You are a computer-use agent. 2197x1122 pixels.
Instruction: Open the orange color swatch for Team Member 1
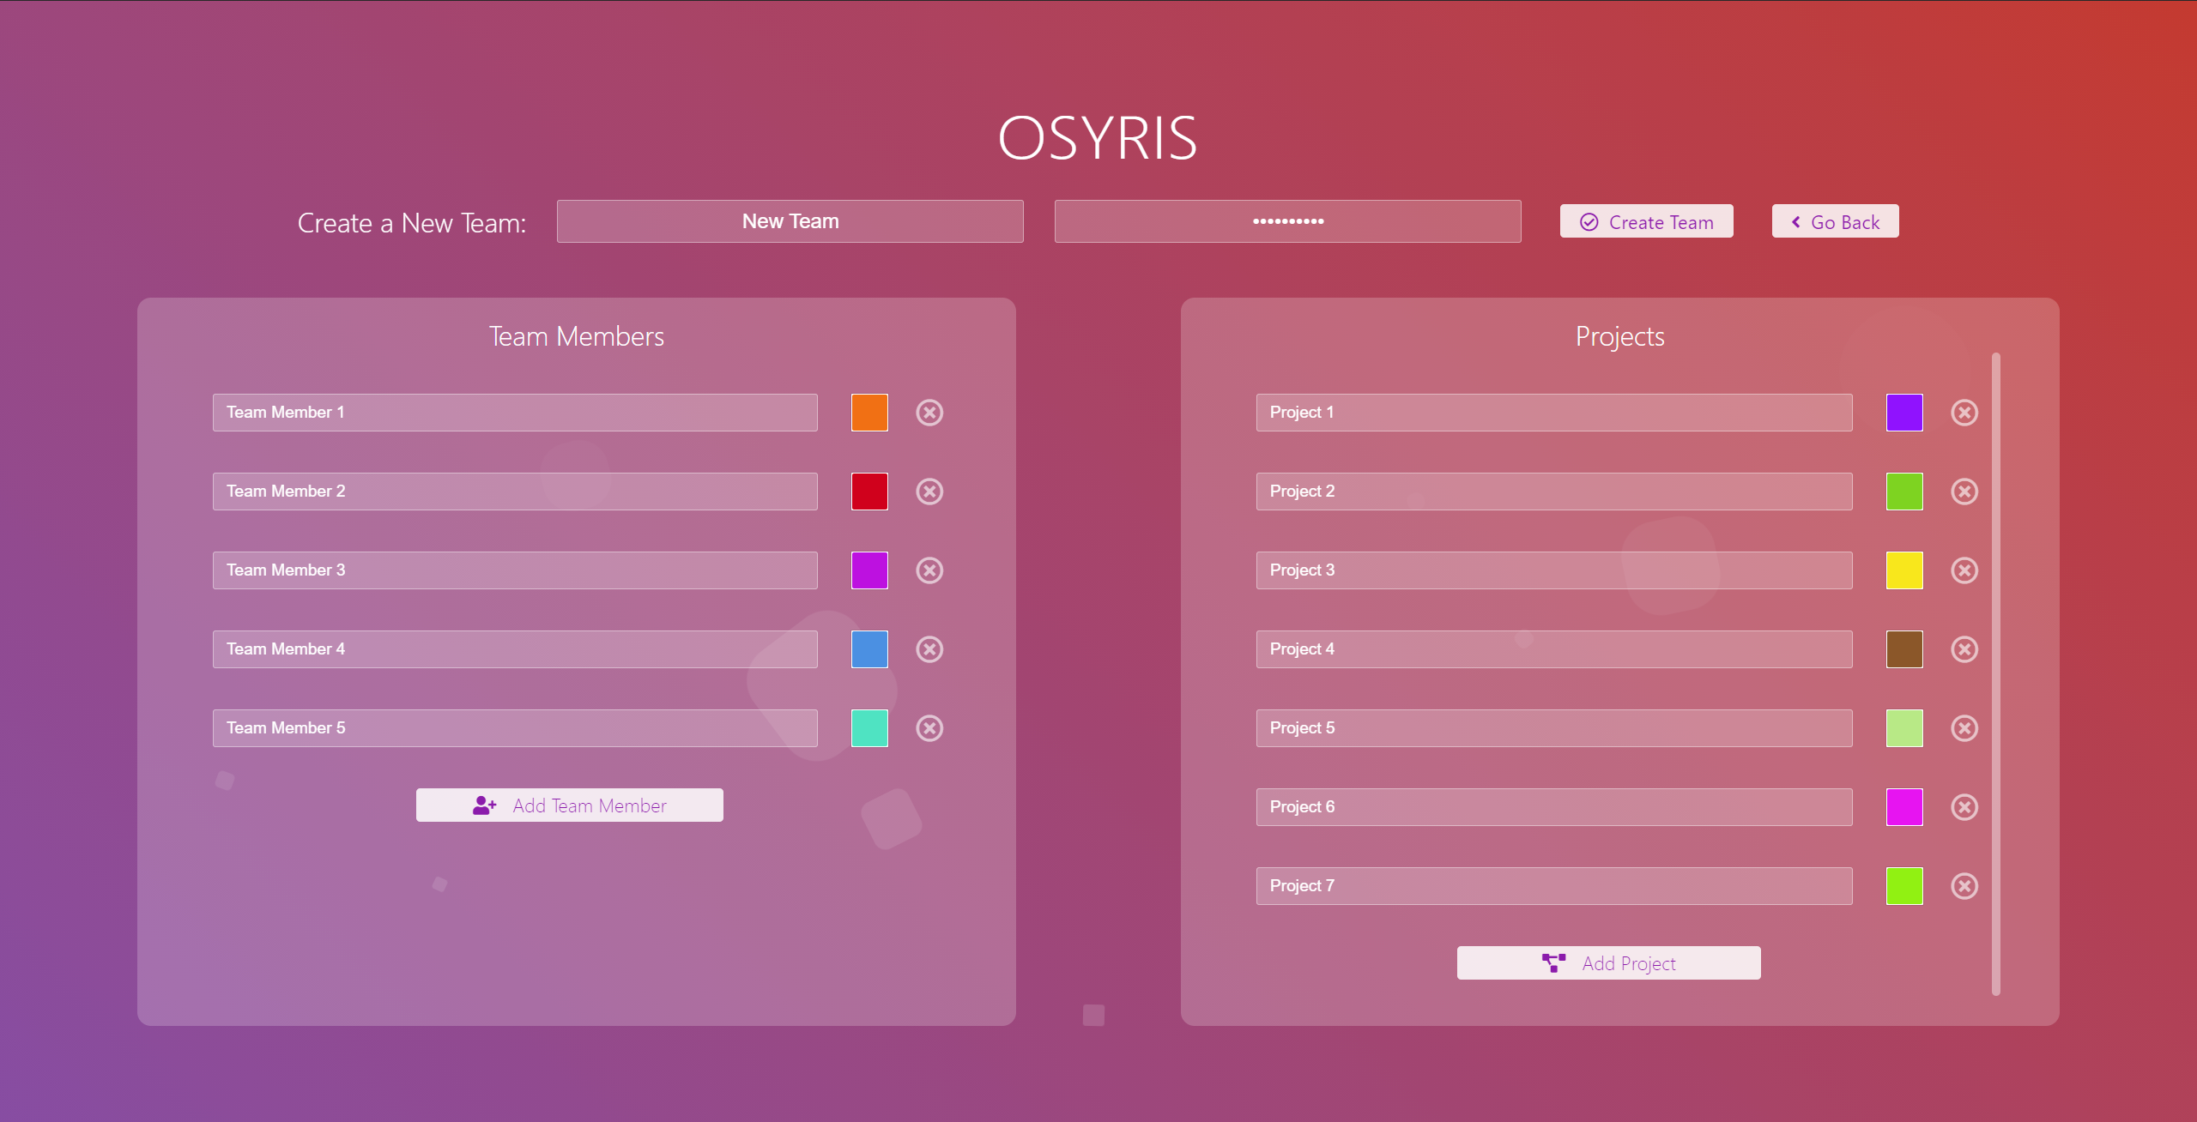[869, 413]
